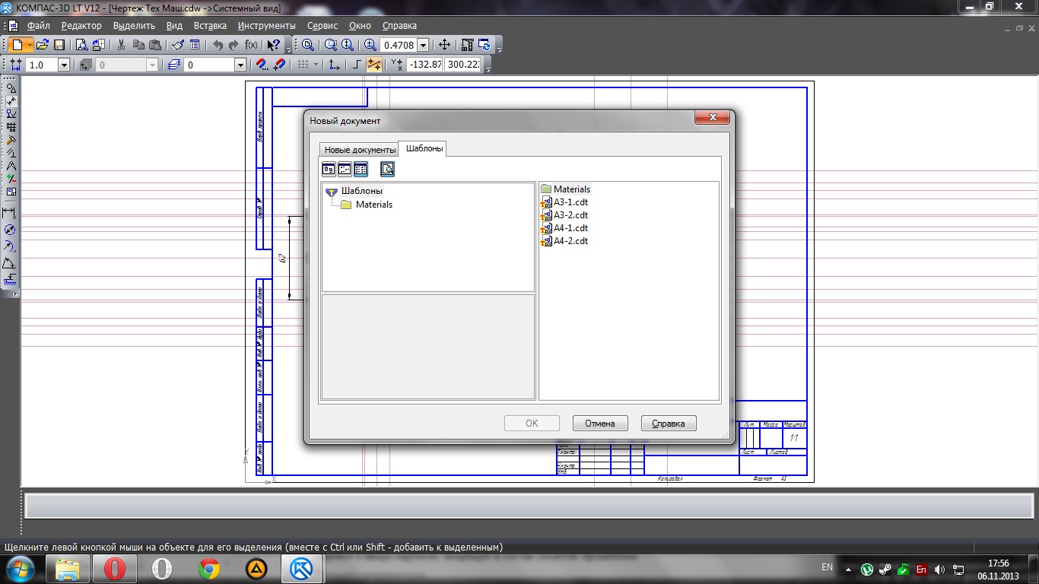Toggle the highlighted rounding button near coordinates
Image resolution: width=1039 pixels, height=584 pixels.
click(x=374, y=65)
